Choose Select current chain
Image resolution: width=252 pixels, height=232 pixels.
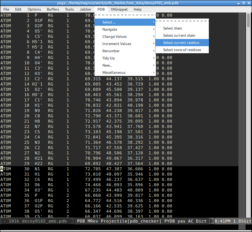pos(182,36)
